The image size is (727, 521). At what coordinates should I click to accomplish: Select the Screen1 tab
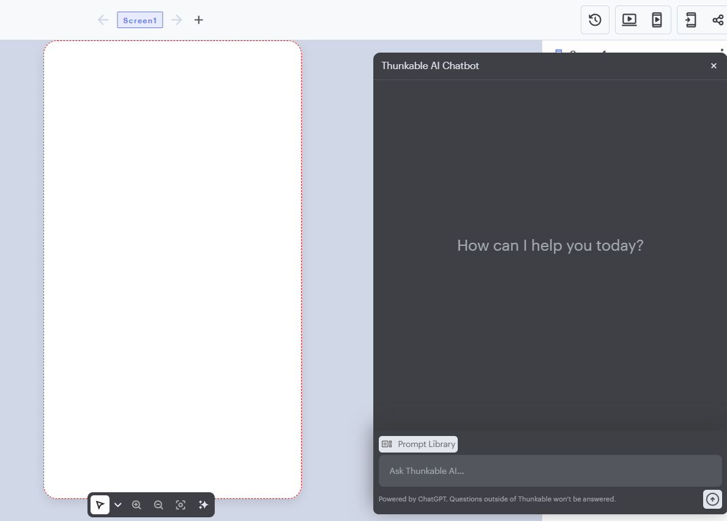140,20
